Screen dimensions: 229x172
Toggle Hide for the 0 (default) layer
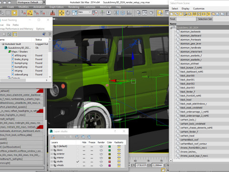click(84, 146)
